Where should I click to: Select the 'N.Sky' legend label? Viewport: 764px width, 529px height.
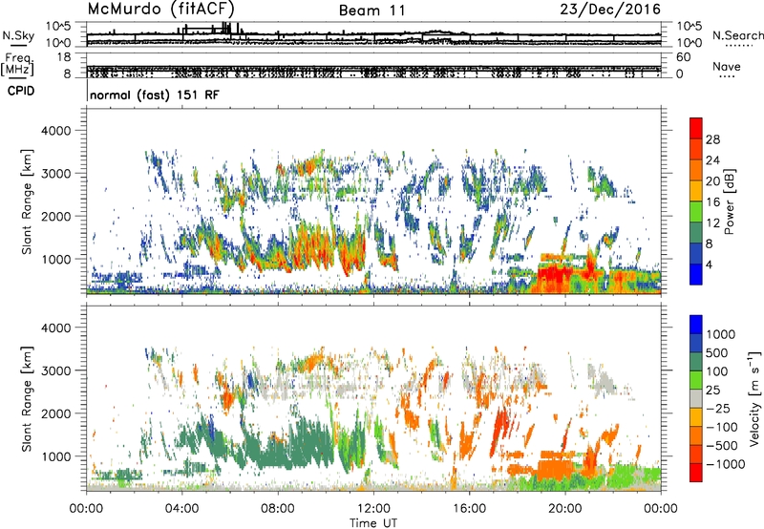(x=18, y=35)
